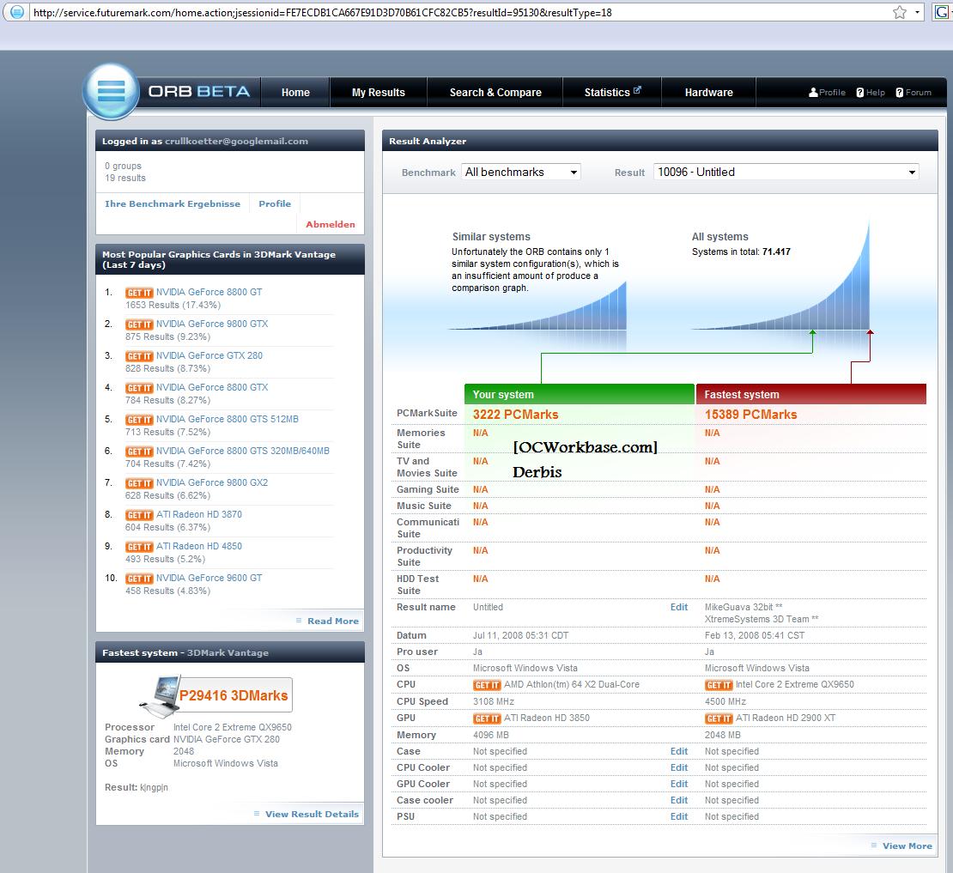The image size is (953, 873).
Task: Click the Forum question mark icon
Action: coord(900,93)
